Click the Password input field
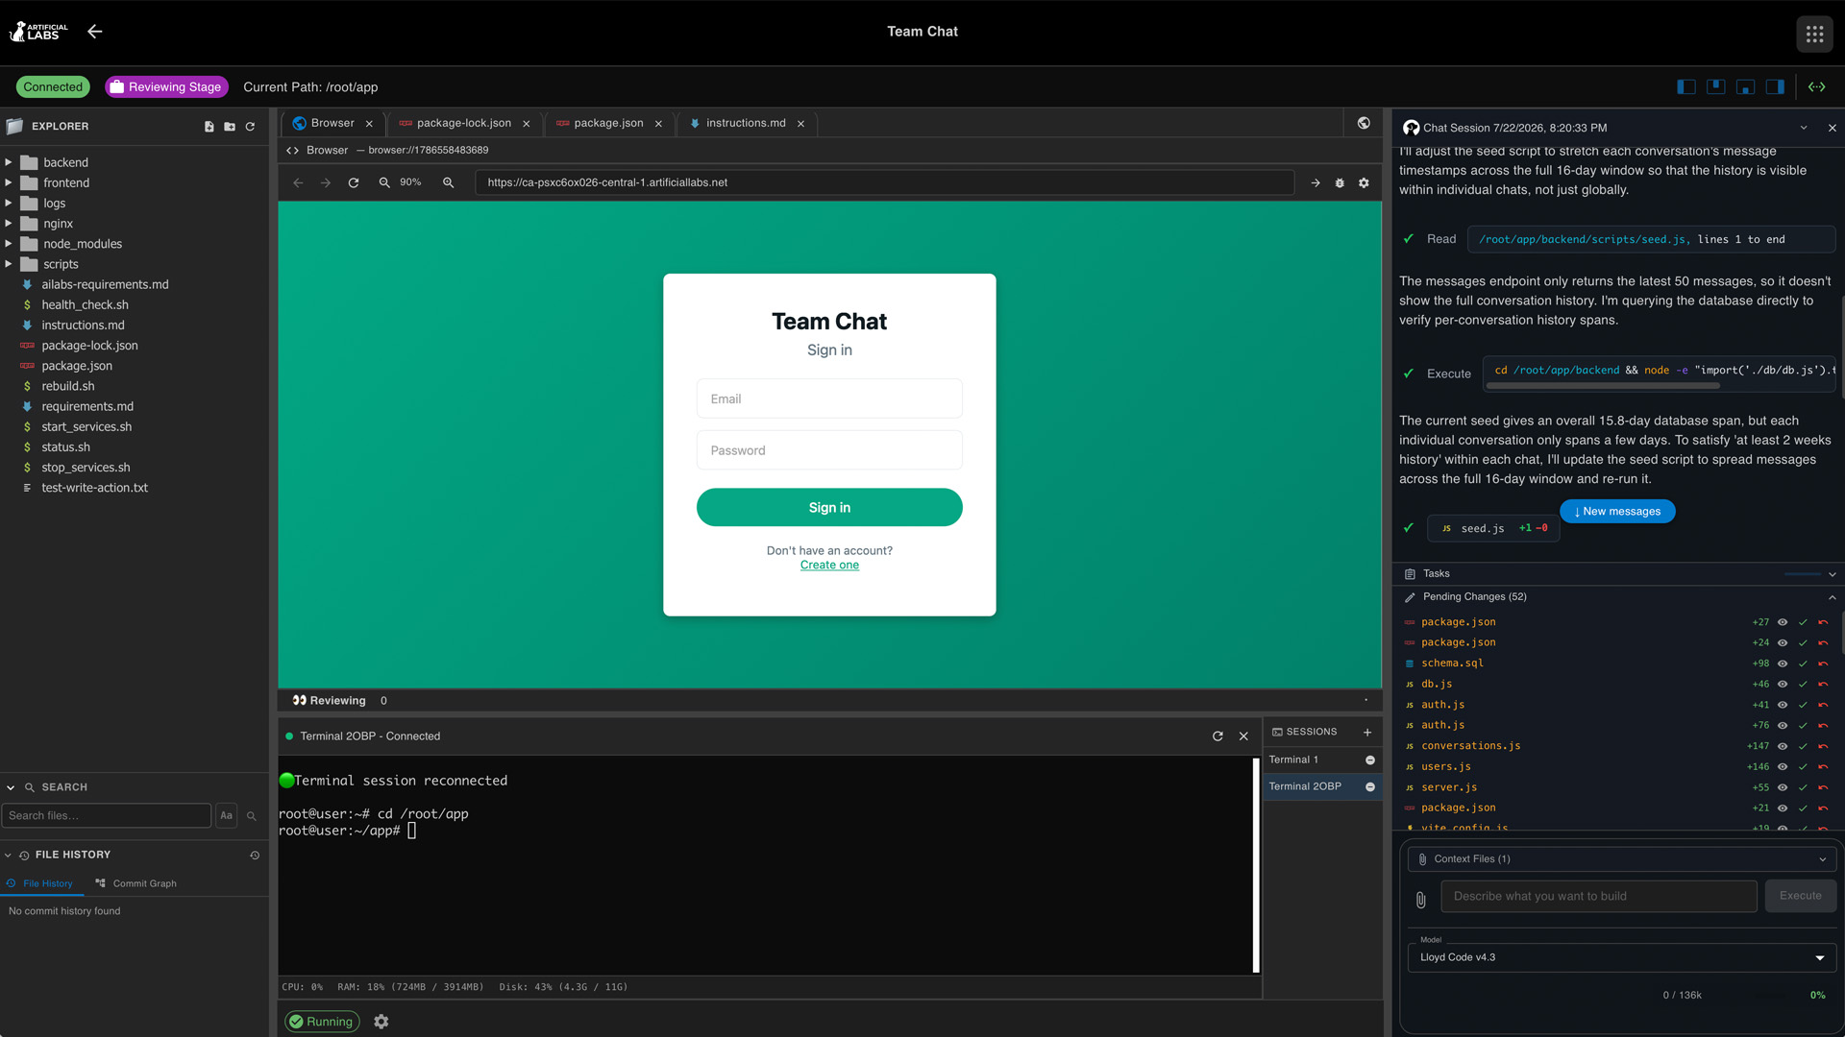The width and height of the screenshot is (1845, 1037). [829, 450]
